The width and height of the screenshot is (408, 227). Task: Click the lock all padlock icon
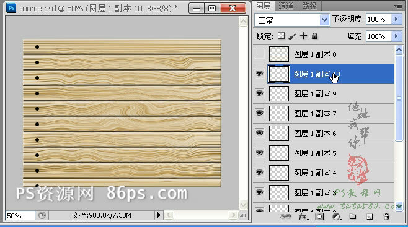point(314,36)
